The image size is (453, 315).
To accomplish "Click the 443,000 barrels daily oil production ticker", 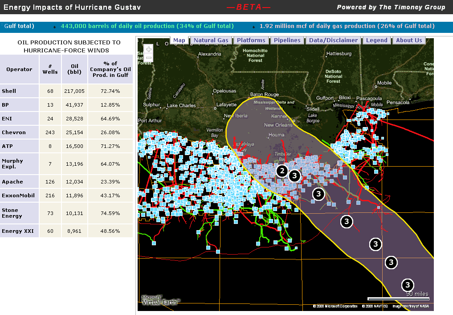I will [x=147, y=26].
